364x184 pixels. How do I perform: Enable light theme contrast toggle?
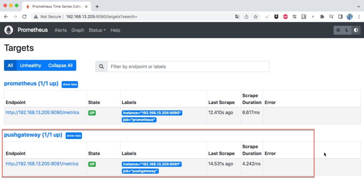[356, 30]
